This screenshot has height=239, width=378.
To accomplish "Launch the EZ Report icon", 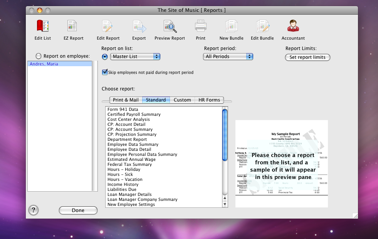I will pos(72,26).
